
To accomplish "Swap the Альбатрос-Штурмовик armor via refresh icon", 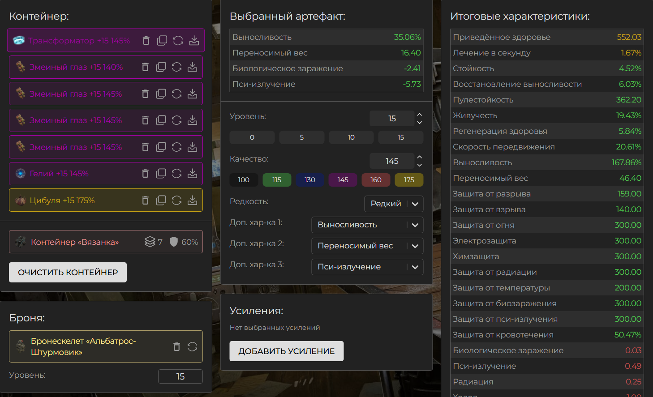I will (192, 346).
